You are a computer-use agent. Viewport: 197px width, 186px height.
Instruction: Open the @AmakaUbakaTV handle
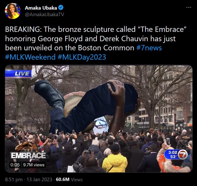click(45, 15)
